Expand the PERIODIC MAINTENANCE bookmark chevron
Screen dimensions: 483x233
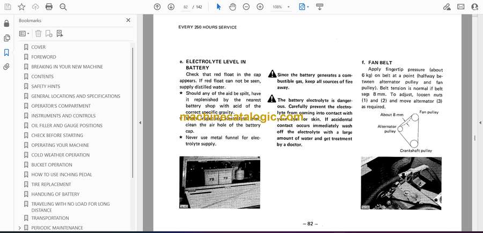[20, 228]
